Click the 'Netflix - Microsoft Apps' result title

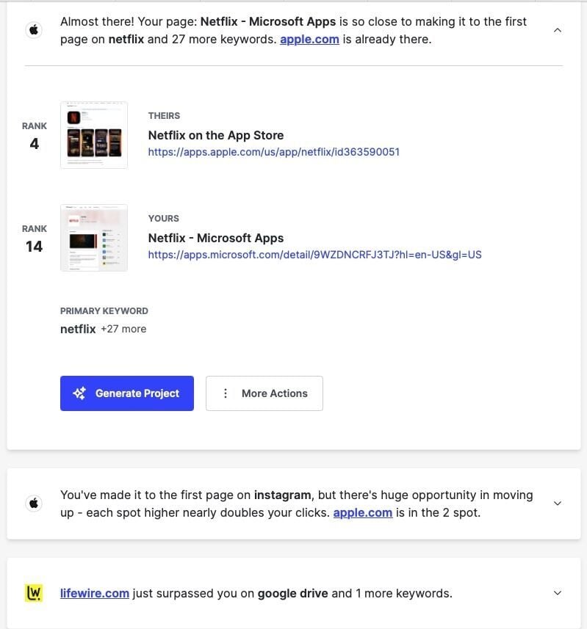coord(216,238)
